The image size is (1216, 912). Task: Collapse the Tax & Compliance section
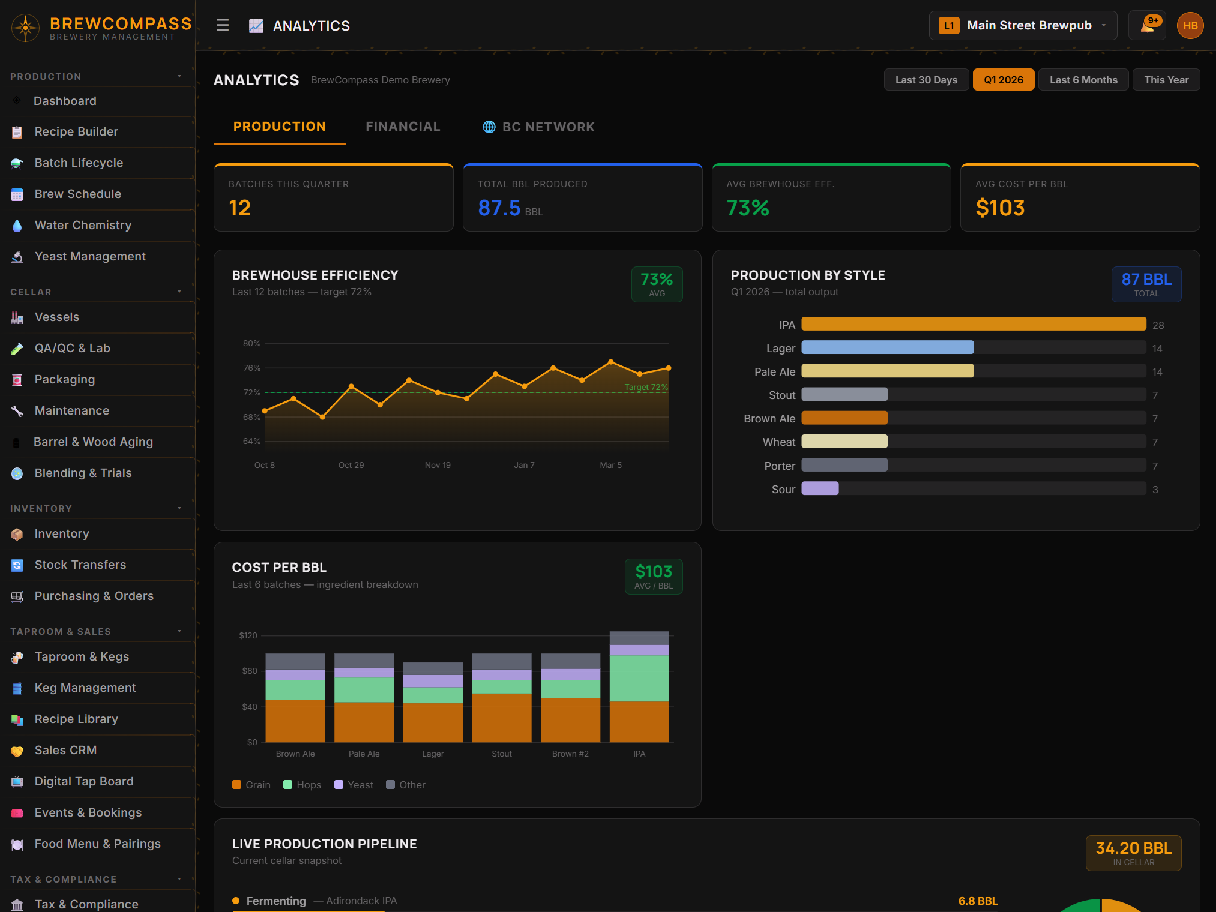click(x=179, y=879)
